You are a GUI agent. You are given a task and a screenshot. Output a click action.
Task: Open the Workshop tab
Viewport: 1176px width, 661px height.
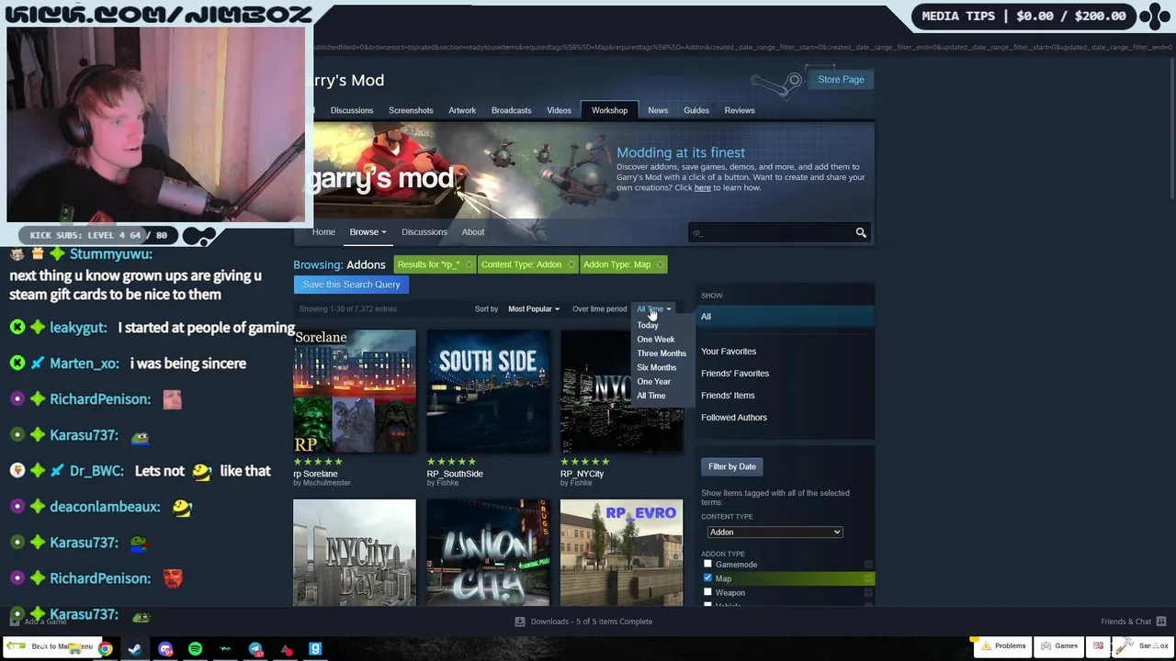pyautogui.click(x=609, y=110)
